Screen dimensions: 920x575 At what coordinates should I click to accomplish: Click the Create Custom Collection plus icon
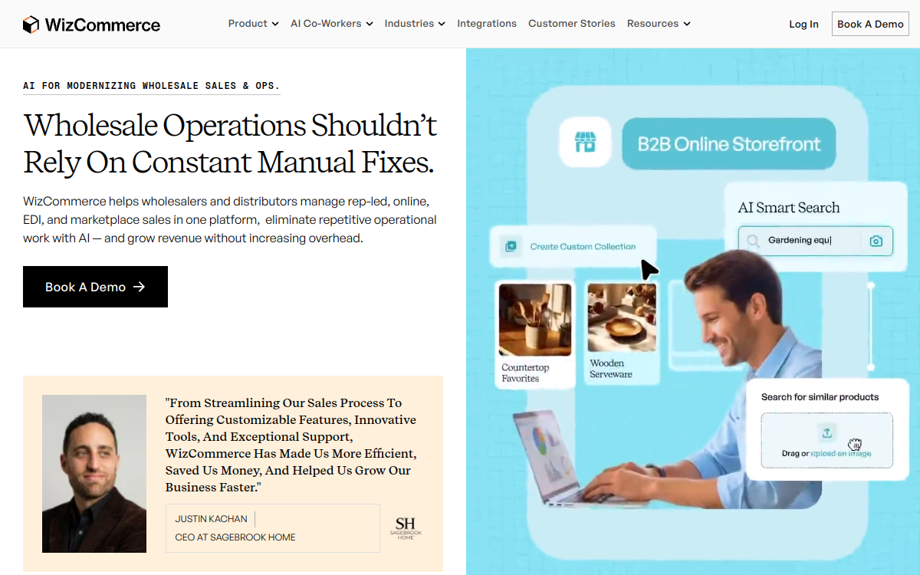[x=511, y=246]
